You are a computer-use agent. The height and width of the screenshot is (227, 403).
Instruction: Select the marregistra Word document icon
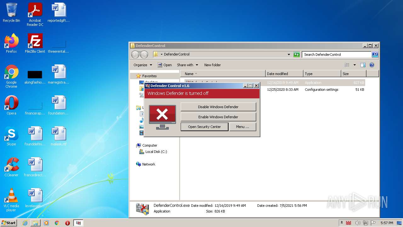(x=59, y=74)
